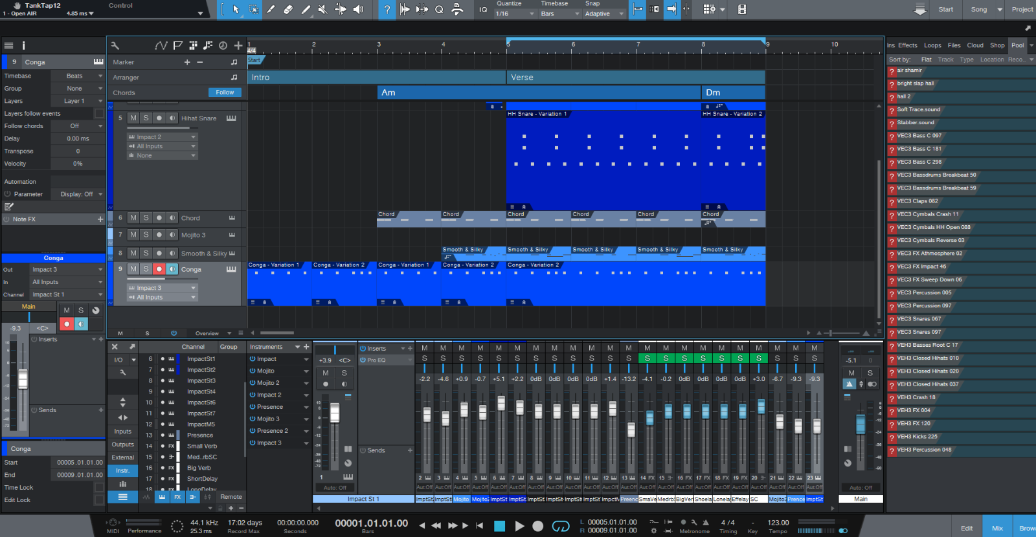Click the Record button in transport
This screenshot has width=1036, height=537.
[537, 525]
